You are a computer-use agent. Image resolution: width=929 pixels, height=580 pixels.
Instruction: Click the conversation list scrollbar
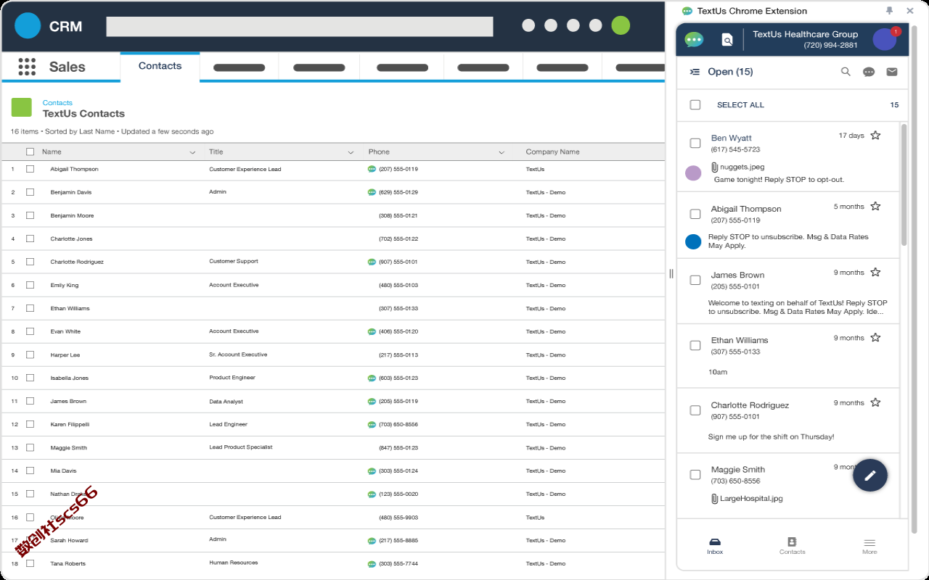(x=904, y=185)
